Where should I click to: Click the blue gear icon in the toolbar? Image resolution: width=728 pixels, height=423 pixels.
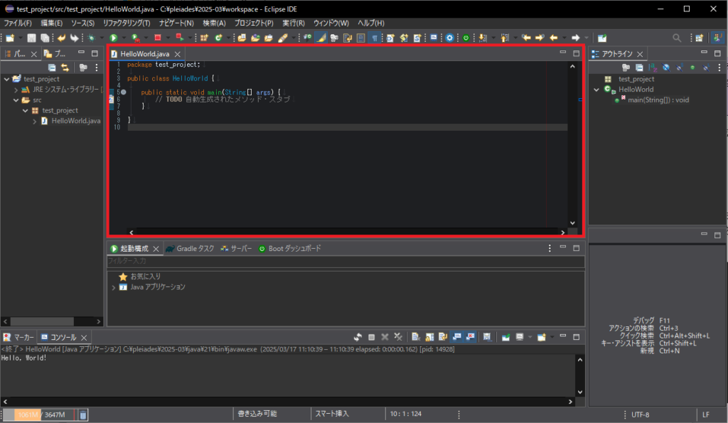[x=449, y=38]
